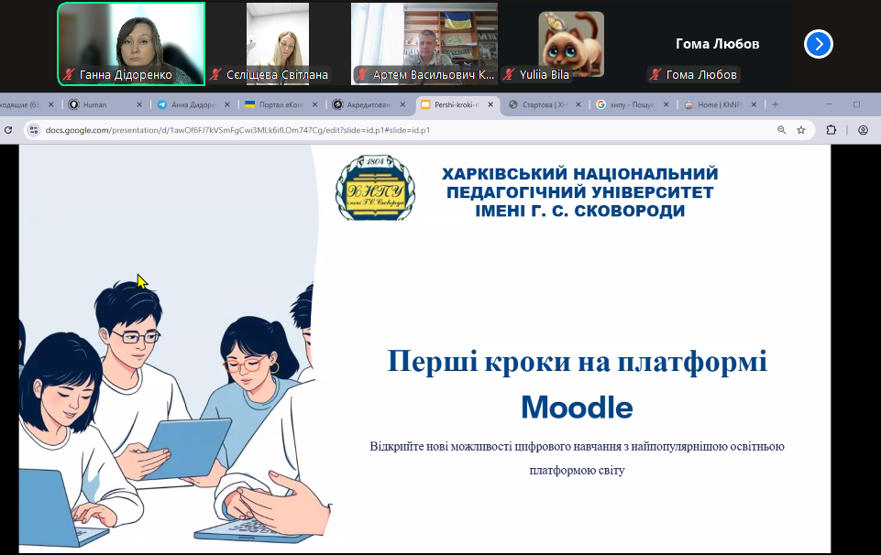Screen dimensions: 881x555
Task: Switch to the Human browser tab
Action: (105, 104)
